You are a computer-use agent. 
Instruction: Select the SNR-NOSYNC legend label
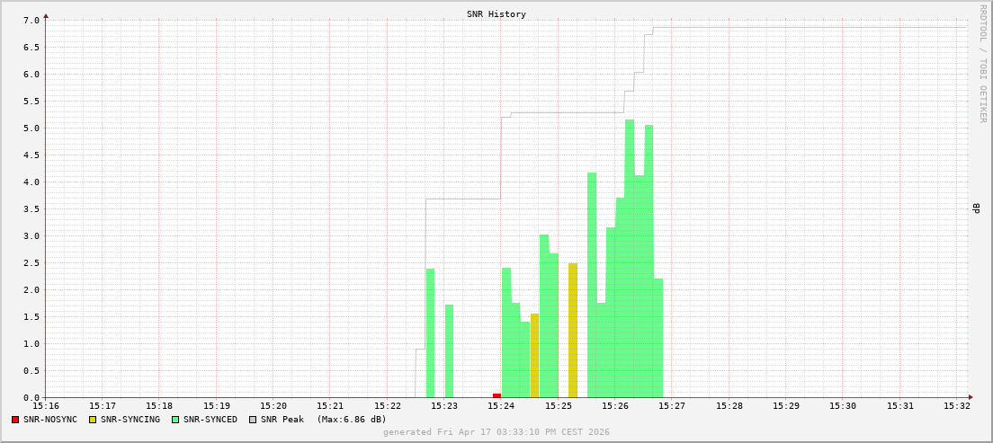(50, 420)
